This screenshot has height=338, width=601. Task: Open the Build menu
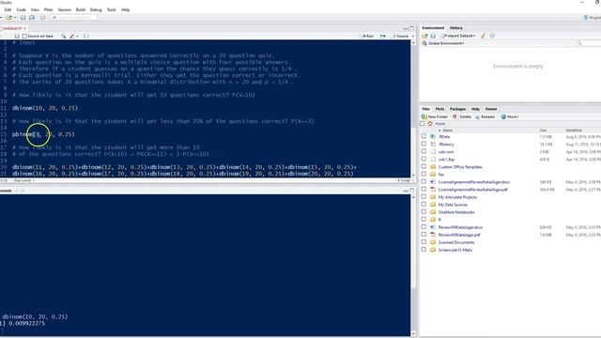coord(81,9)
